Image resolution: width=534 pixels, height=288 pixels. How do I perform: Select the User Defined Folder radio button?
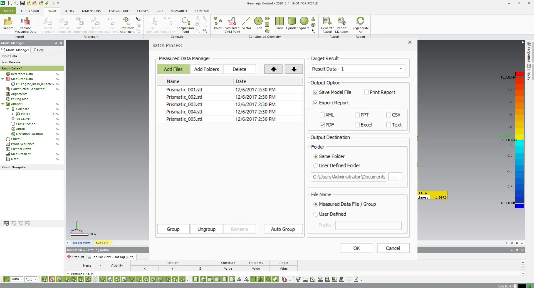coord(316,166)
